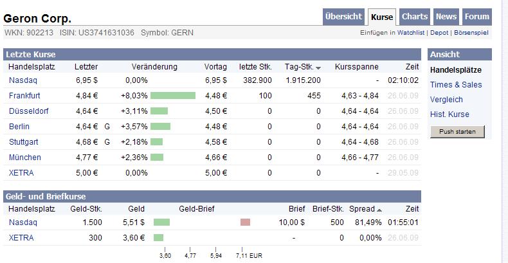
Task: Open Hist. Kurse view
Action: coord(449,114)
